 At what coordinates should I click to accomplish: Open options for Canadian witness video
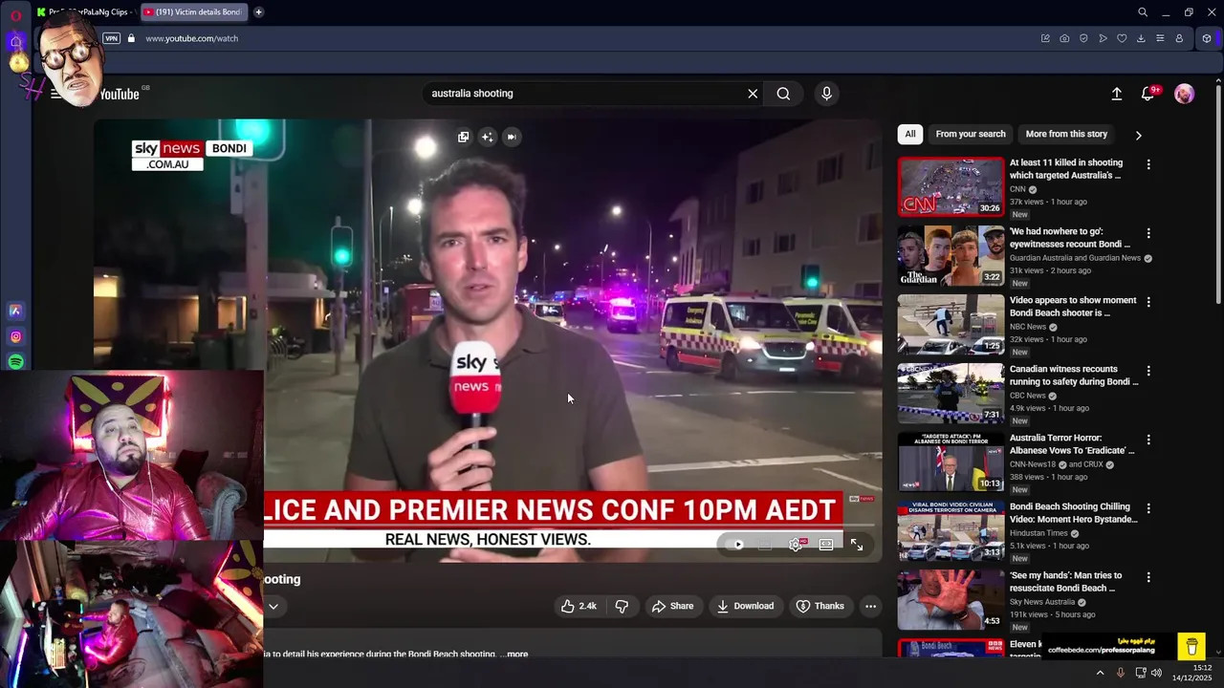pos(1148,371)
